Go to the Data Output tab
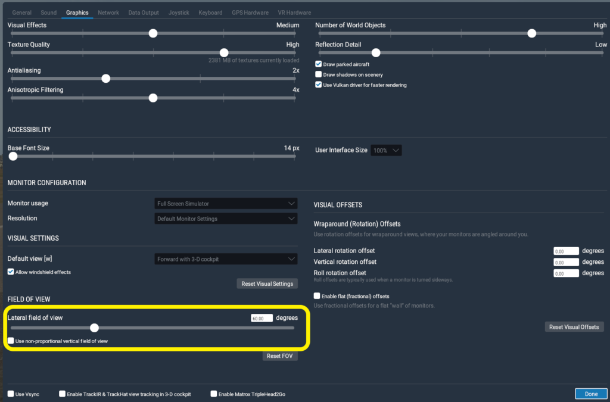 tap(144, 13)
